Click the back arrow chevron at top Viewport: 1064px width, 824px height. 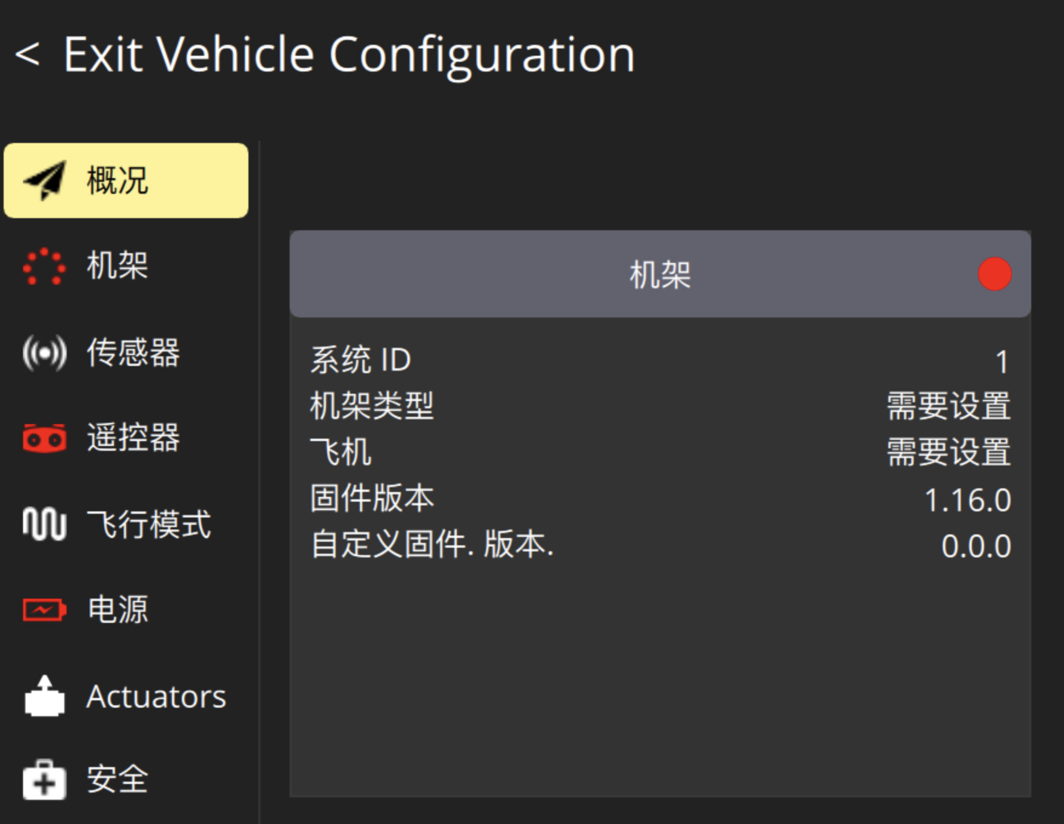(28, 55)
